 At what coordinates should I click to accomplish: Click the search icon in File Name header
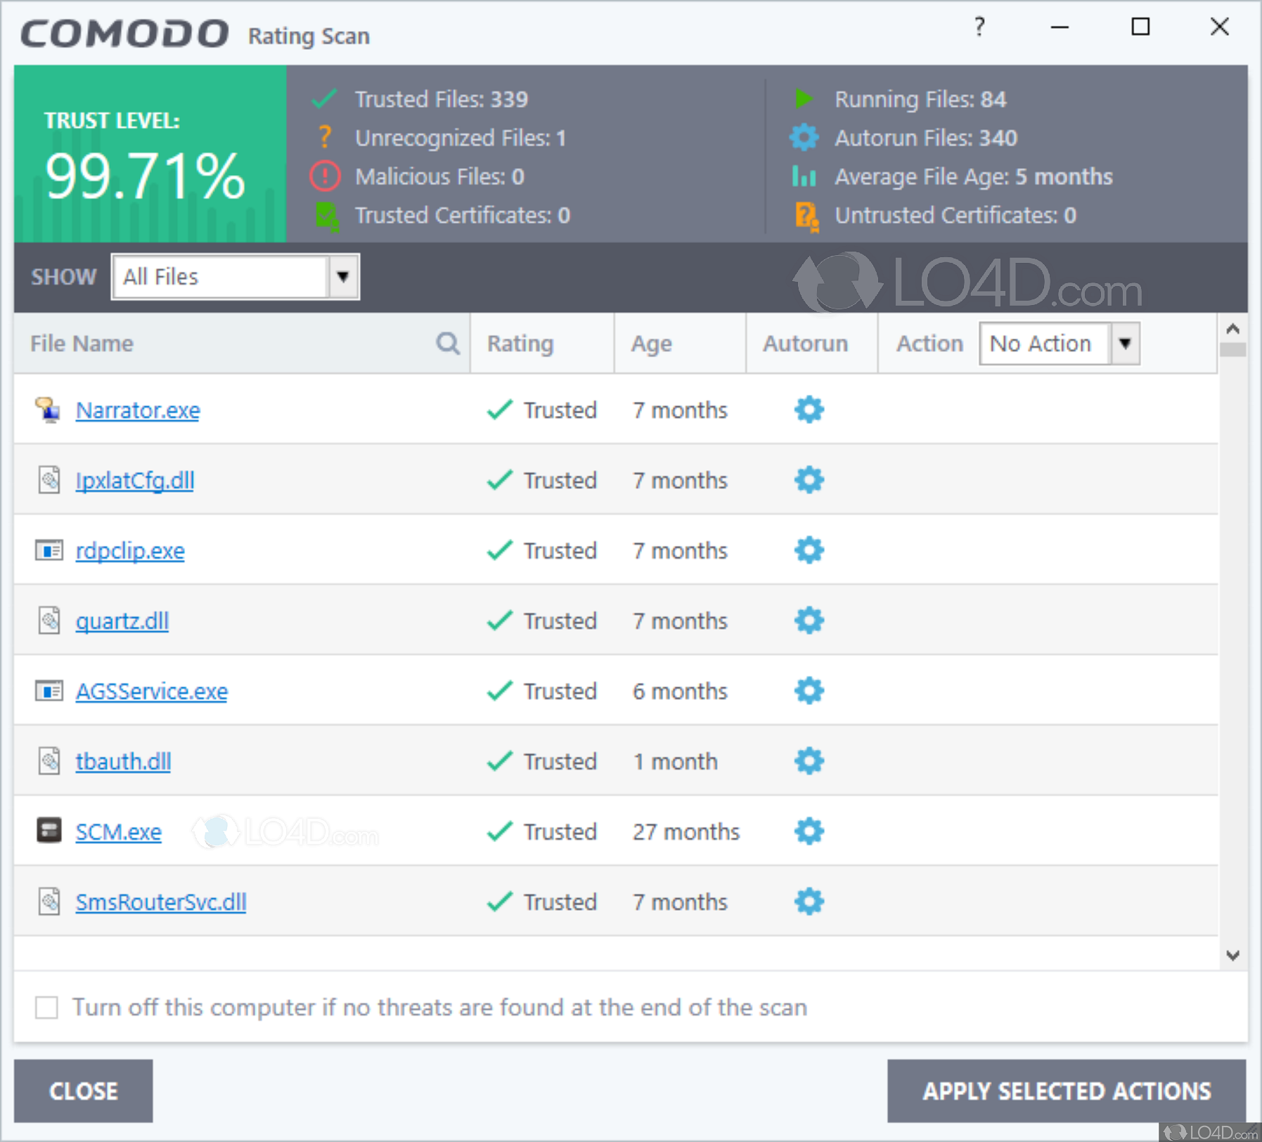point(447,343)
